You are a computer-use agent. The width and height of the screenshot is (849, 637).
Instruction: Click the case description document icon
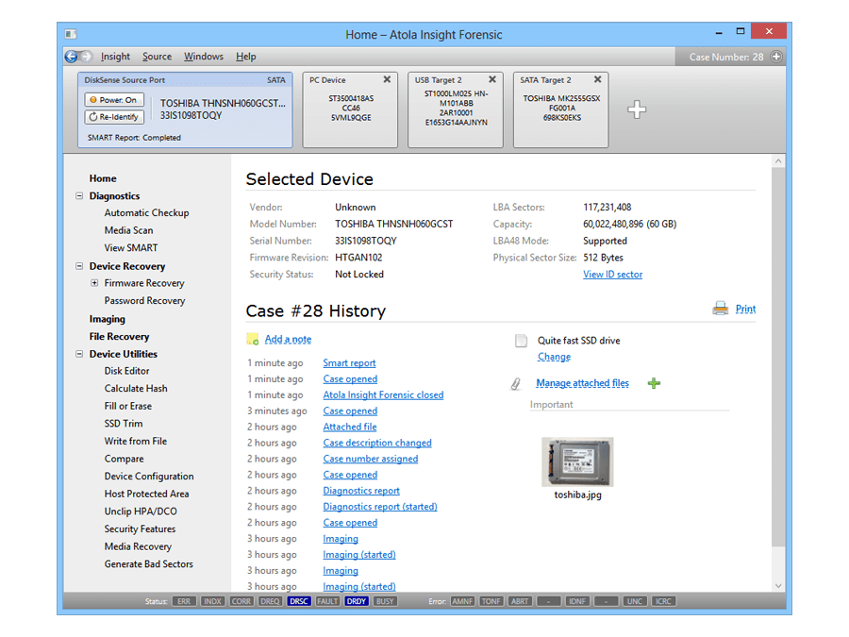[x=521, y=341]
